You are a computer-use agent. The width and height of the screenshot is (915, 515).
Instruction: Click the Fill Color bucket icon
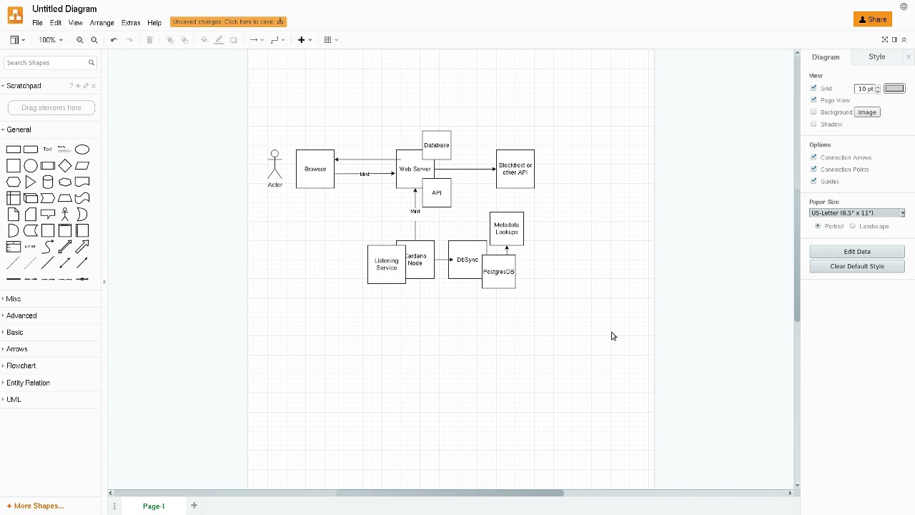pos(204,40)
